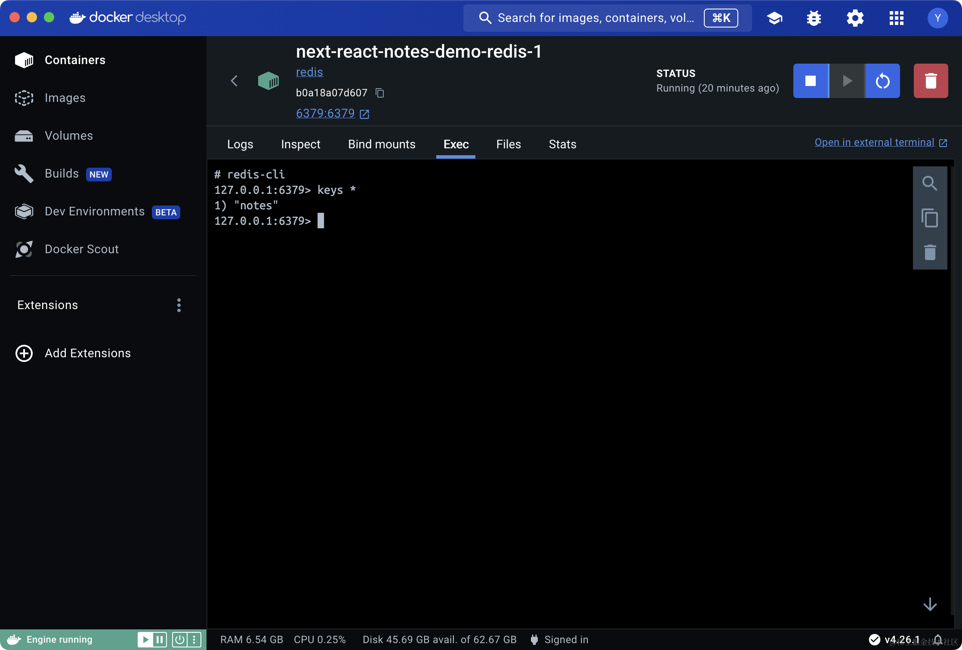Viewport: 962px width, 650px height.
Task: Delete container using red trash button
Action: [x=931, y=81]
